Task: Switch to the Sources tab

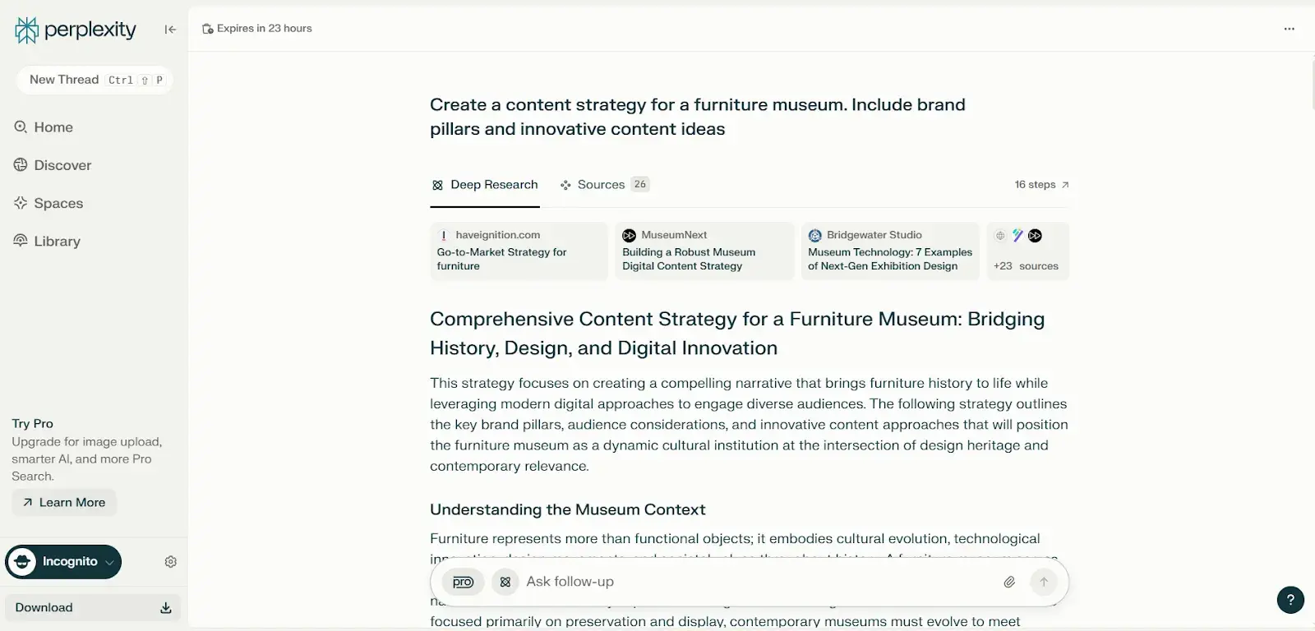Action: [604, 185]
